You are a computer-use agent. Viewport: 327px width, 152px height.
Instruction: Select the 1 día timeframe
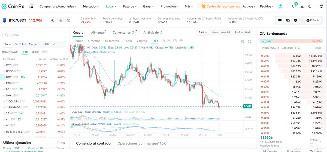click(x=155, y=41)
